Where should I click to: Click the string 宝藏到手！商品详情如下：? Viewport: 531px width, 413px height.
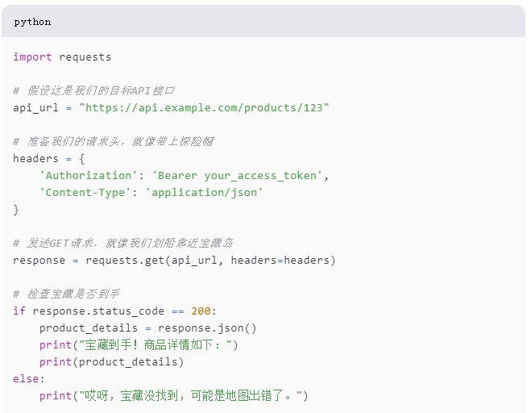point(155,345)
